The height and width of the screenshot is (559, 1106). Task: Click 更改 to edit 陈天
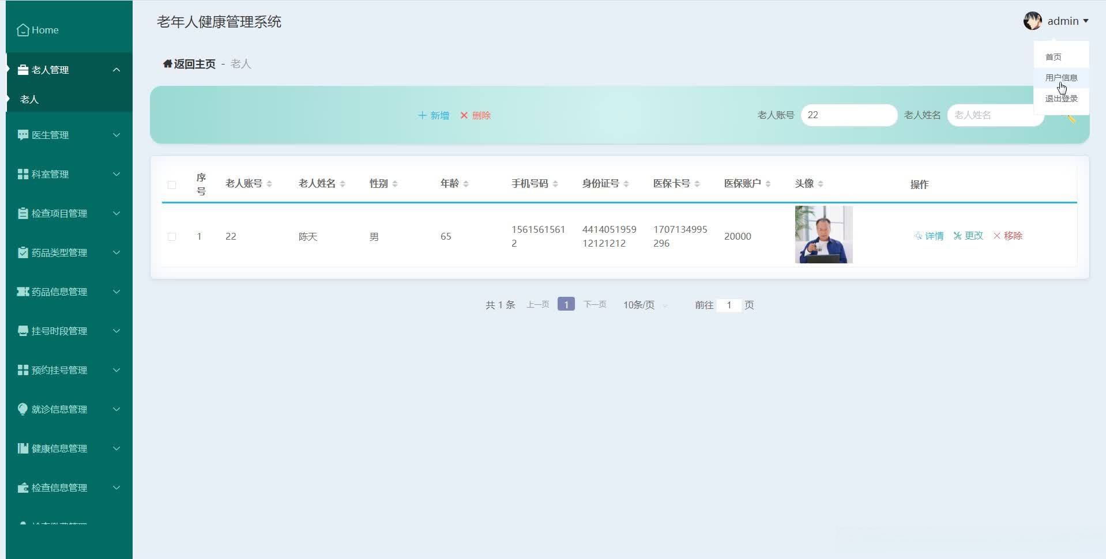pos(968,236)
